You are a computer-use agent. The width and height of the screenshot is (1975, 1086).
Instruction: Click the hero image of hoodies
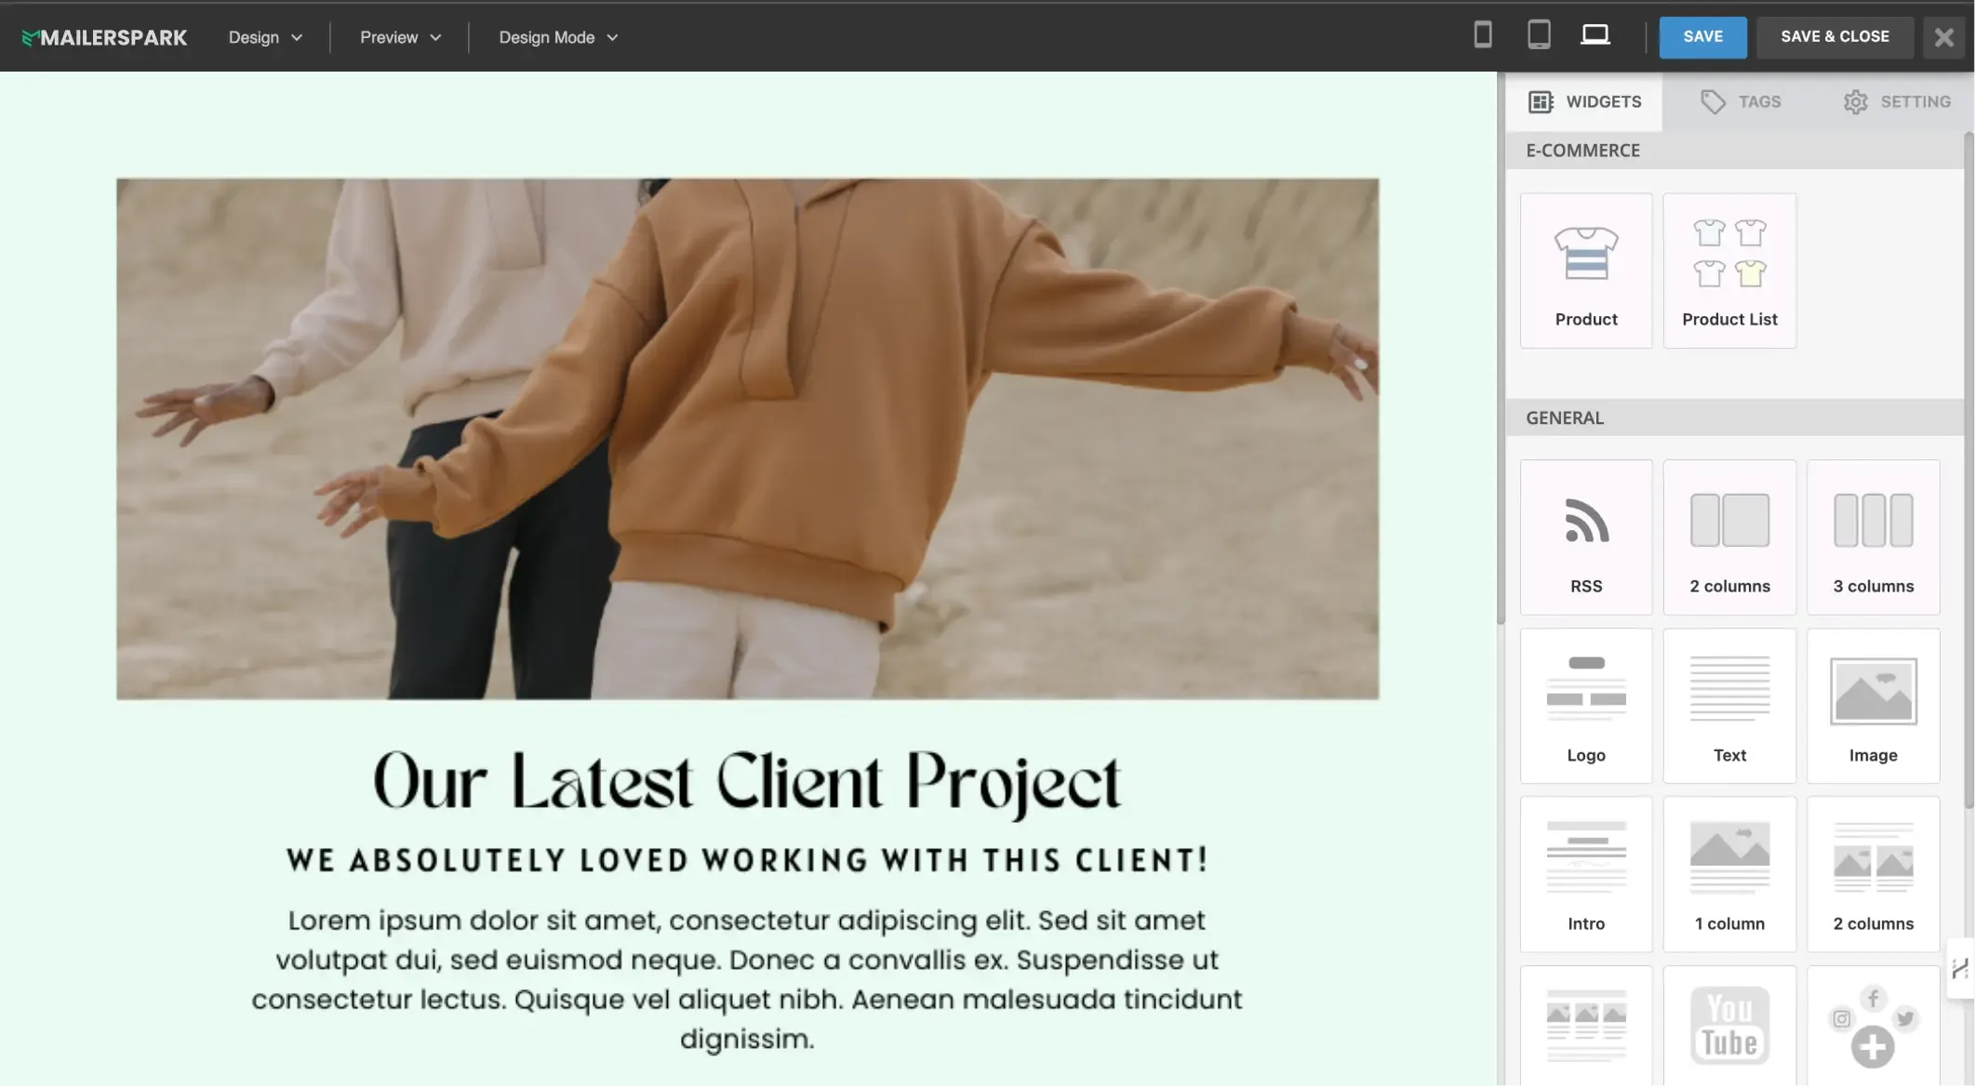pyautogui.click(x=747, y=438)
